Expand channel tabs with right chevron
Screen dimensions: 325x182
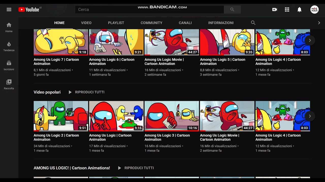319,23
